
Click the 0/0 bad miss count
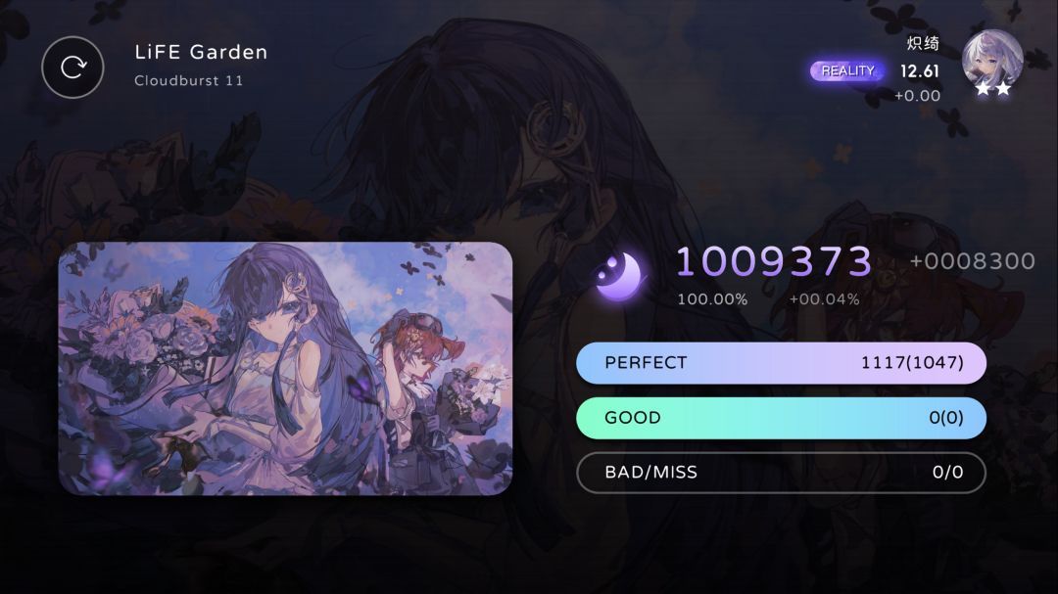(x=947, y=473)
